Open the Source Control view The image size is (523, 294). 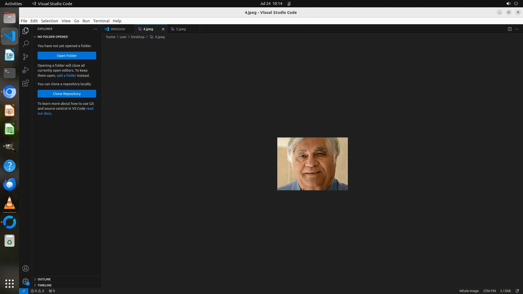26,57
